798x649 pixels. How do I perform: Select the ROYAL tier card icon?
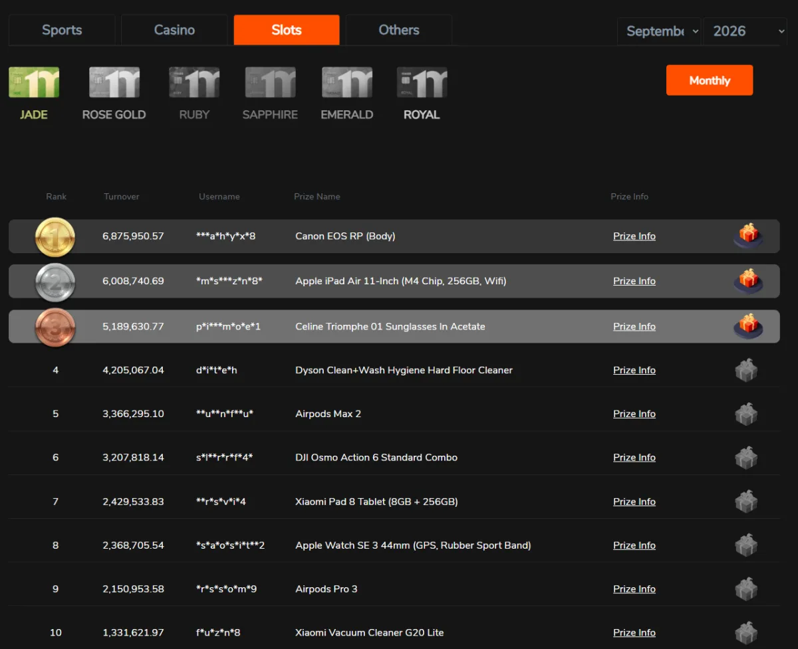(422, 82)
